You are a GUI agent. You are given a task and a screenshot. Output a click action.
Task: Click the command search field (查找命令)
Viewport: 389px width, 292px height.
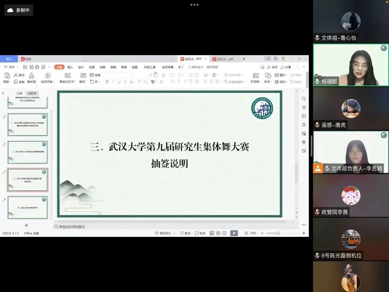click(203, 67)
